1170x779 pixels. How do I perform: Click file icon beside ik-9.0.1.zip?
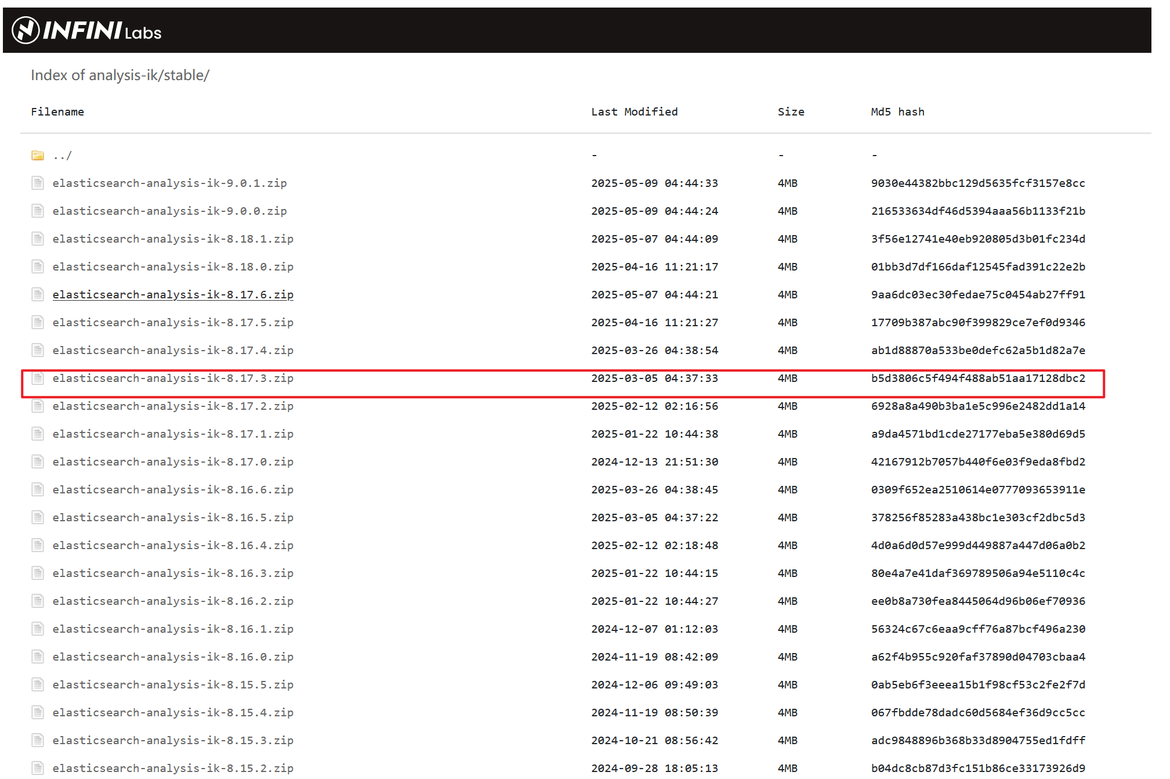[38, 183]
